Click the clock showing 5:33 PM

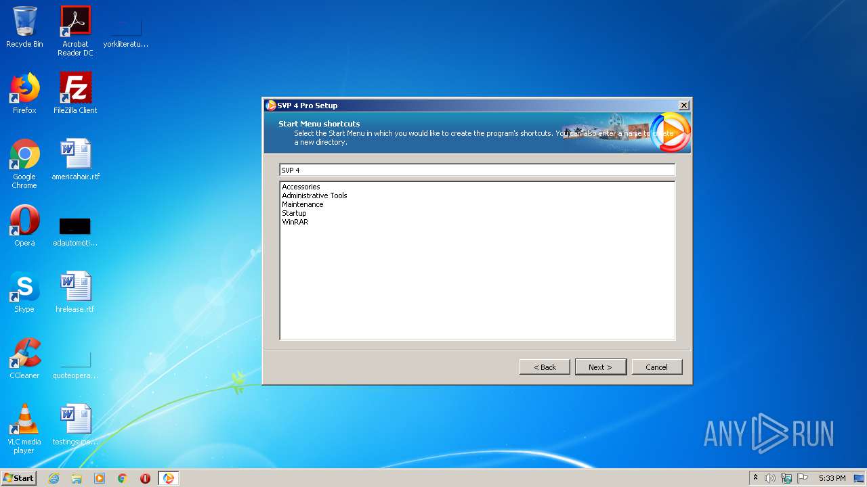point(832,478)
